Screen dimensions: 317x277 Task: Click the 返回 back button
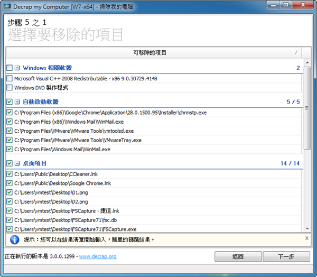coord(238,256)
